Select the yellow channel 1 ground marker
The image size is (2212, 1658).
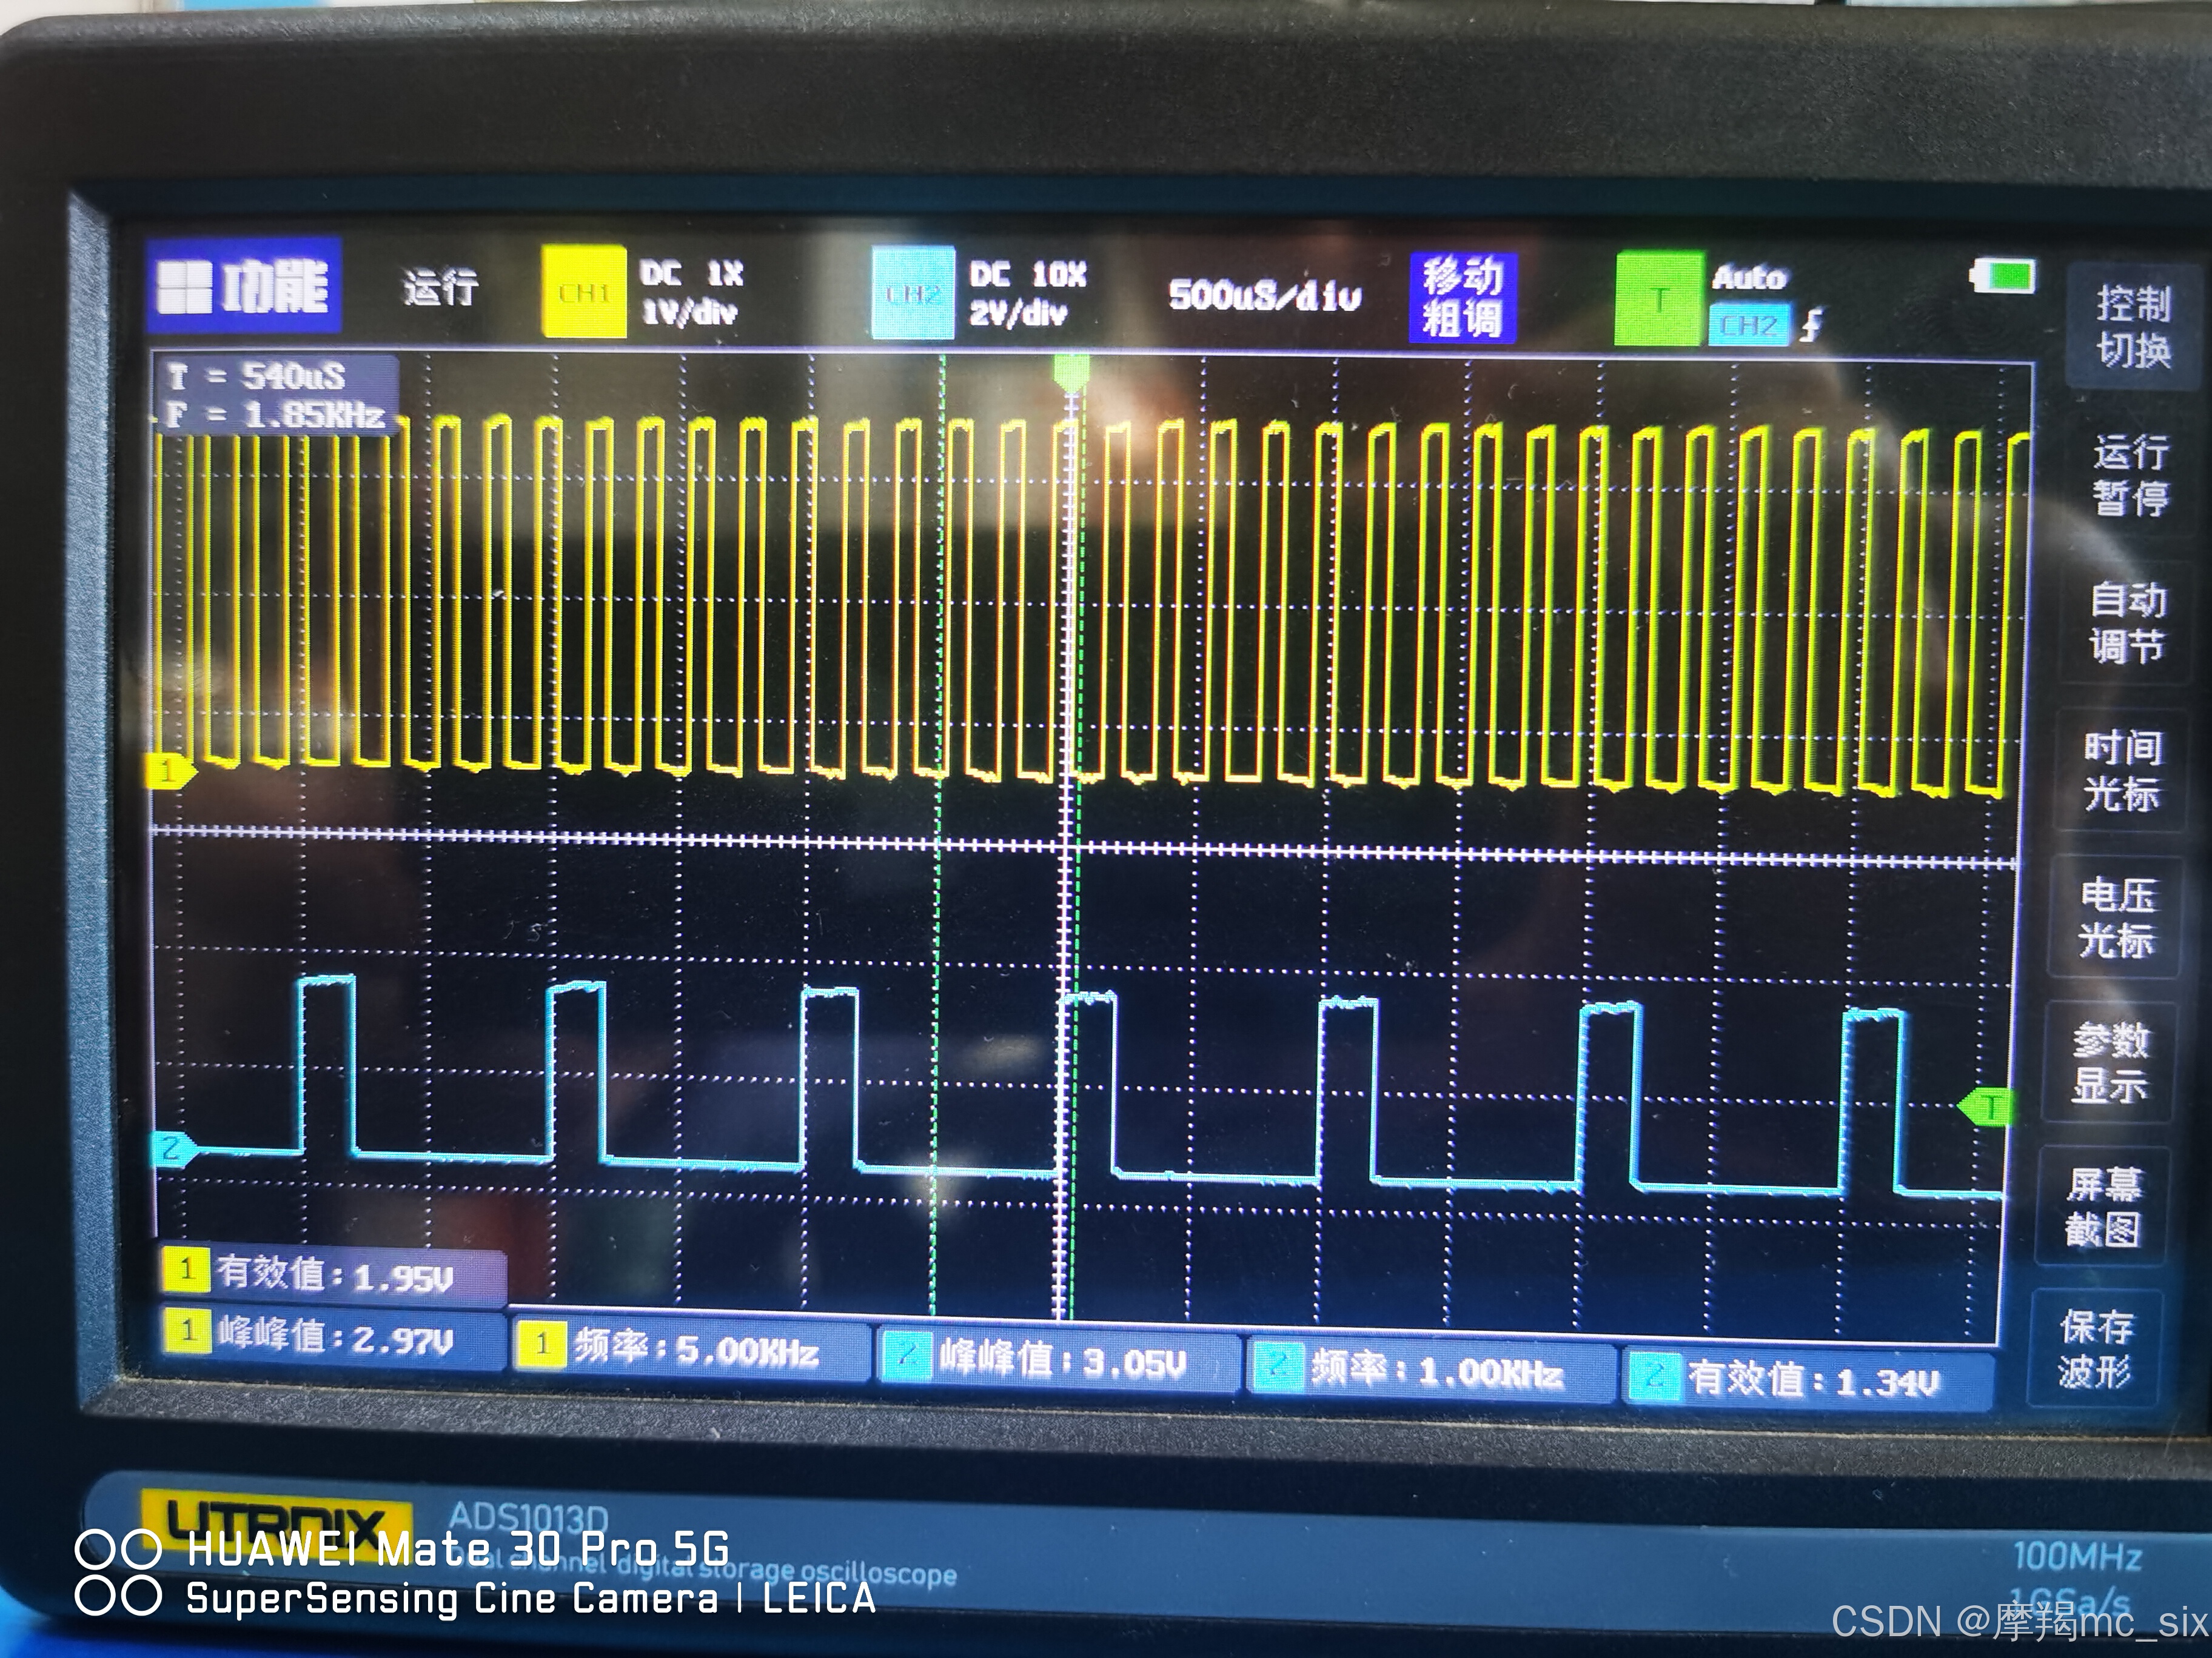pyautogui.click(x=169, y=771)
